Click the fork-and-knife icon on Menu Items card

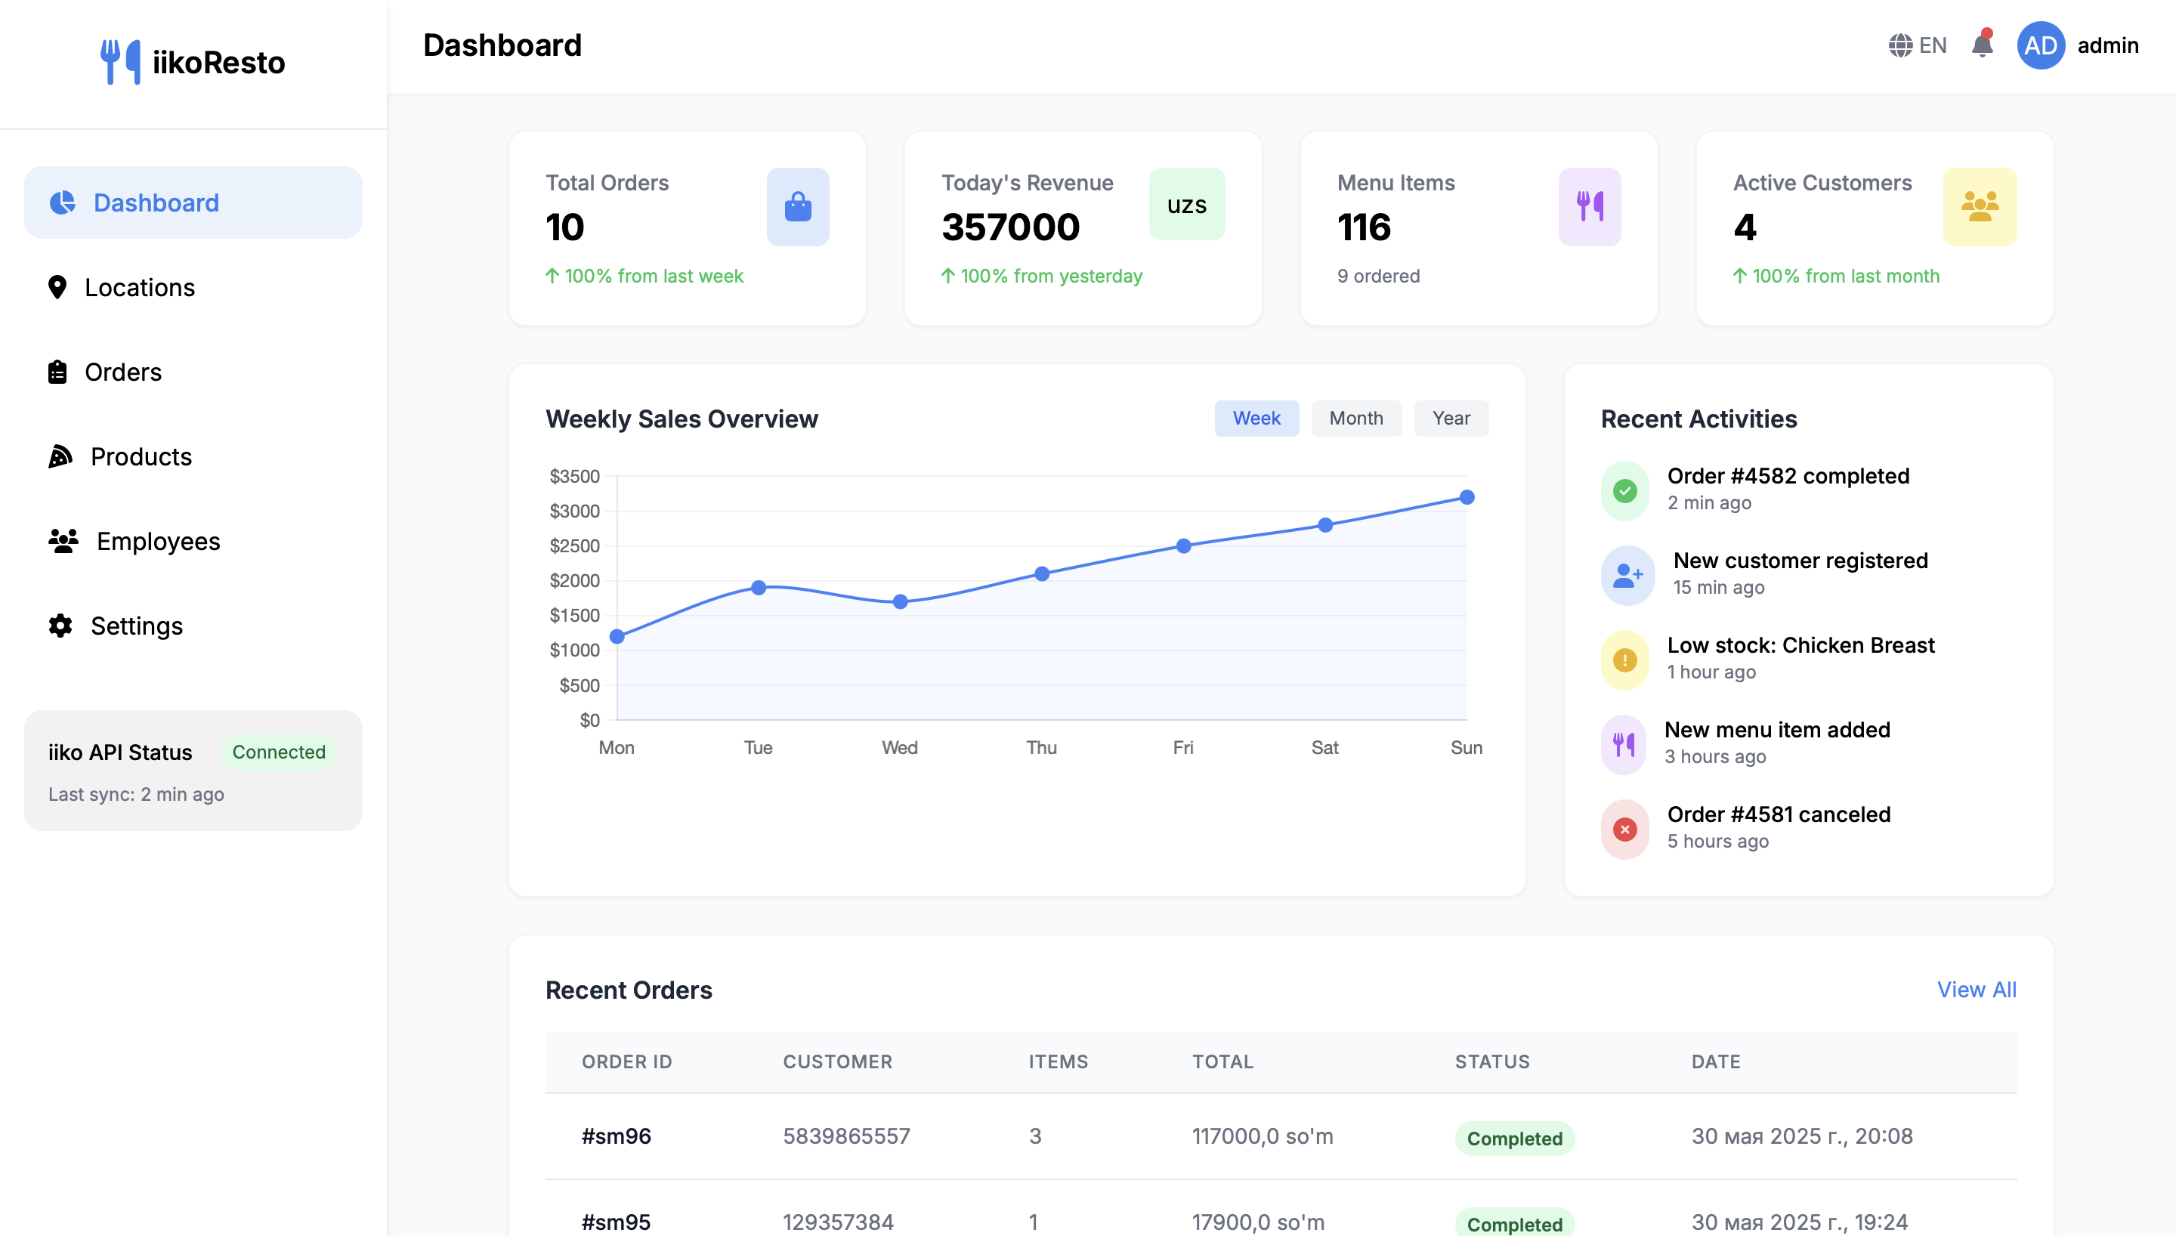coord(1589,205)
